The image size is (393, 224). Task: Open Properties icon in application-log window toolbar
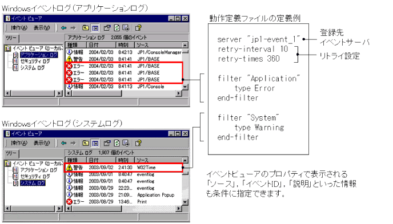[107, 28]
